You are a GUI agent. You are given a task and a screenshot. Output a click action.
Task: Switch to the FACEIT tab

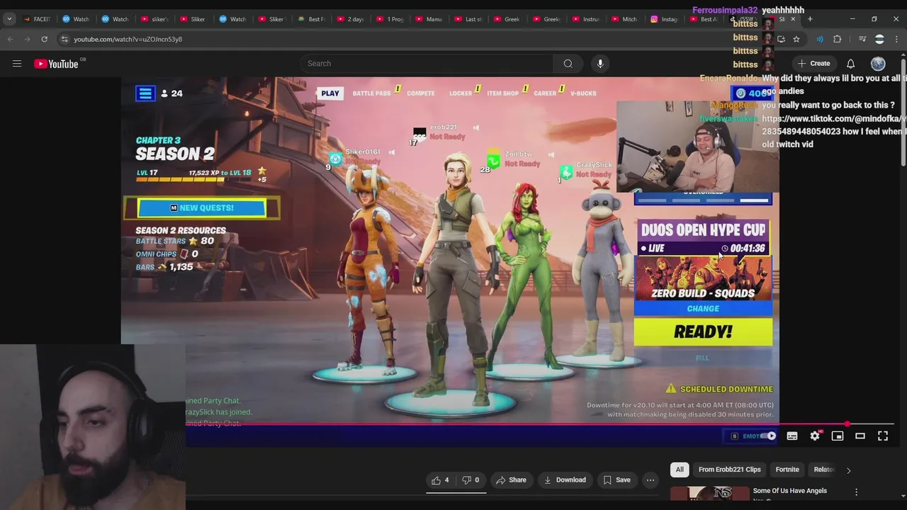37,19
